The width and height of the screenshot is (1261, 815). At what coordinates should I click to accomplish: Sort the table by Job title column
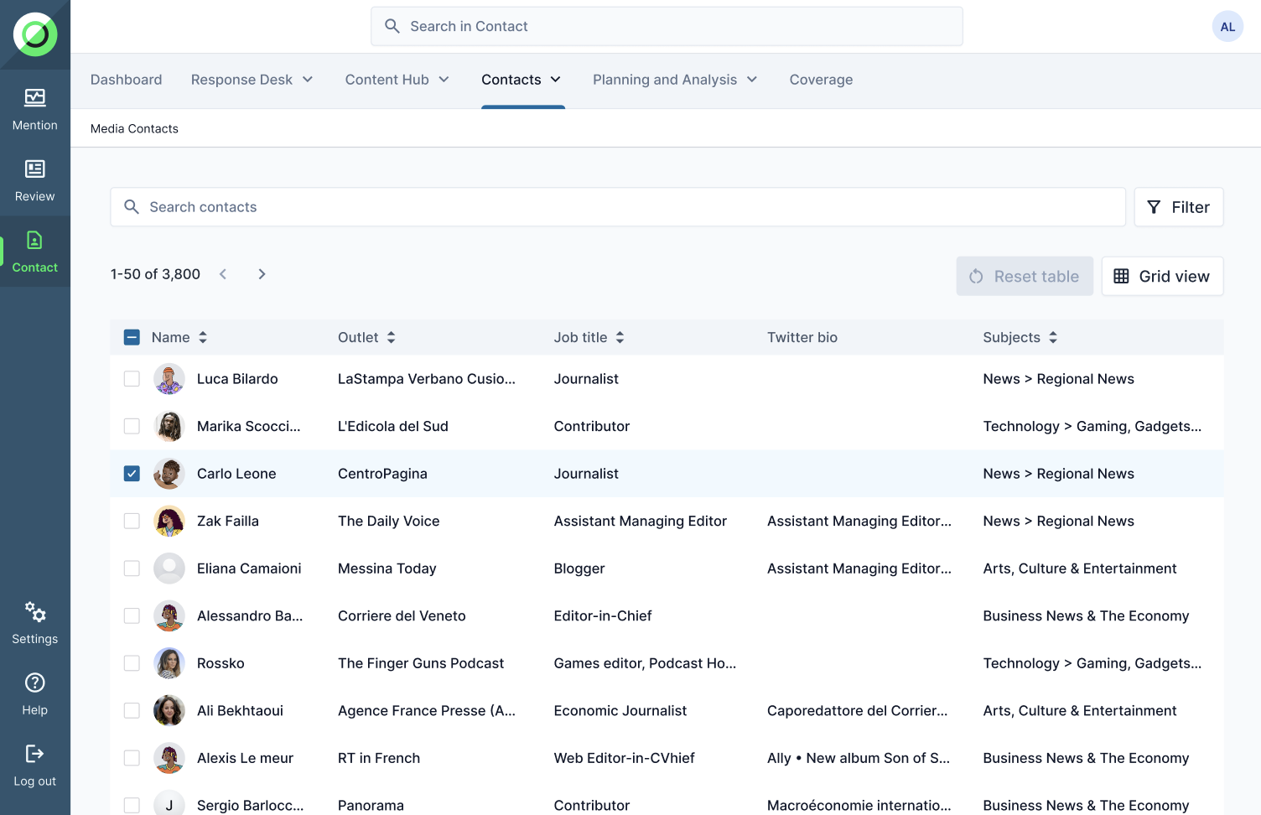(x=620, y=337)
